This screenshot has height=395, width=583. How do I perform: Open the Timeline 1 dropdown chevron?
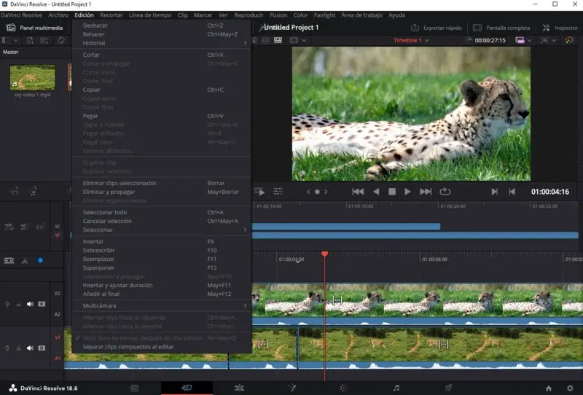coord(427,40)
